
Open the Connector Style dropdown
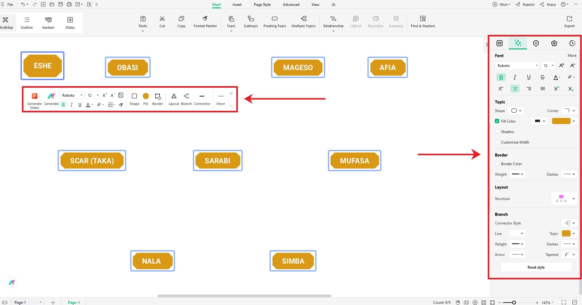tap(569, 223)
